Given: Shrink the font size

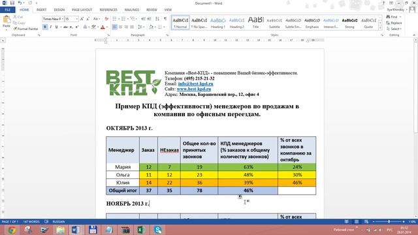Looking at the screenshot, I should pos(88,19).
